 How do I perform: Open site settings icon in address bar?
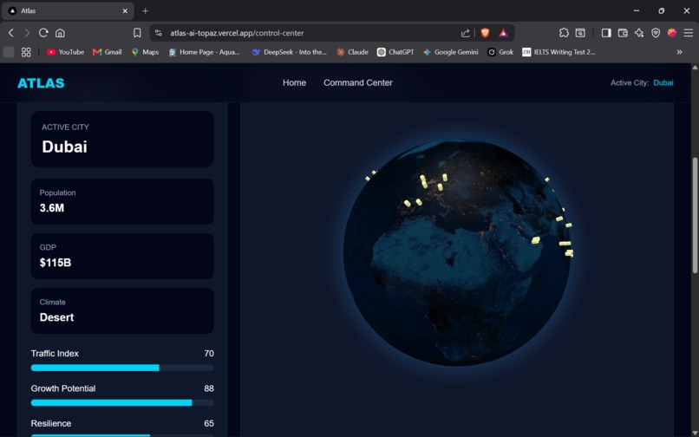(158, 33)
